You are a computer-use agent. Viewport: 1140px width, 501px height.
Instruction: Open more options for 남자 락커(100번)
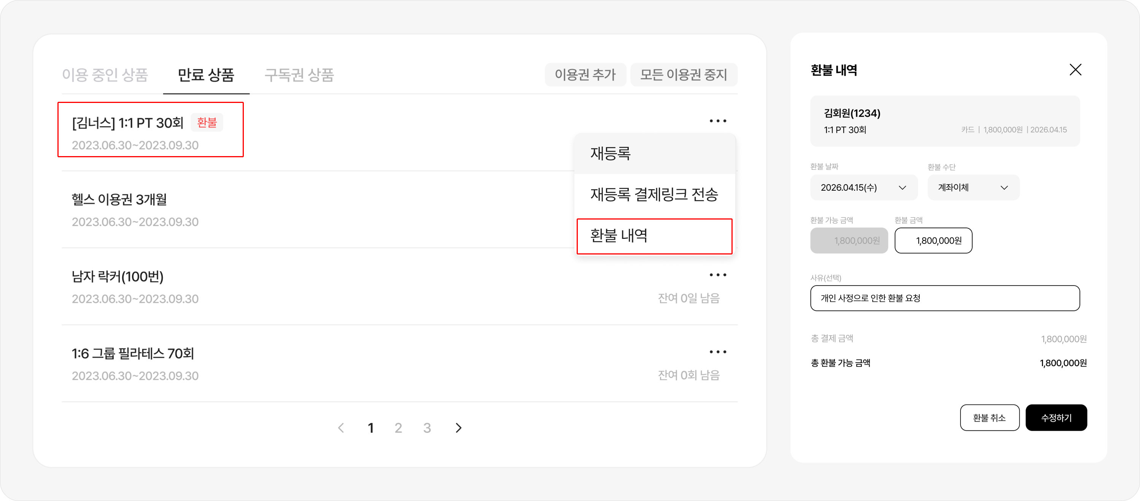(717, 275)
